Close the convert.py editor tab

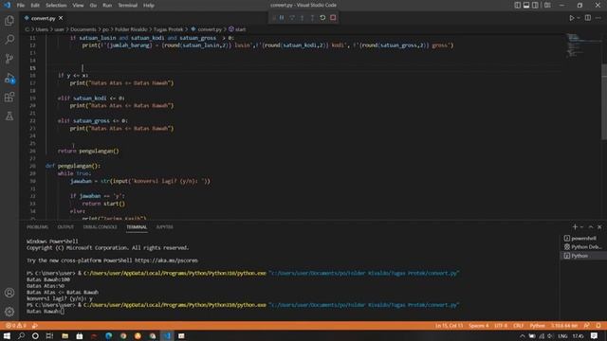tap(61, 18)
